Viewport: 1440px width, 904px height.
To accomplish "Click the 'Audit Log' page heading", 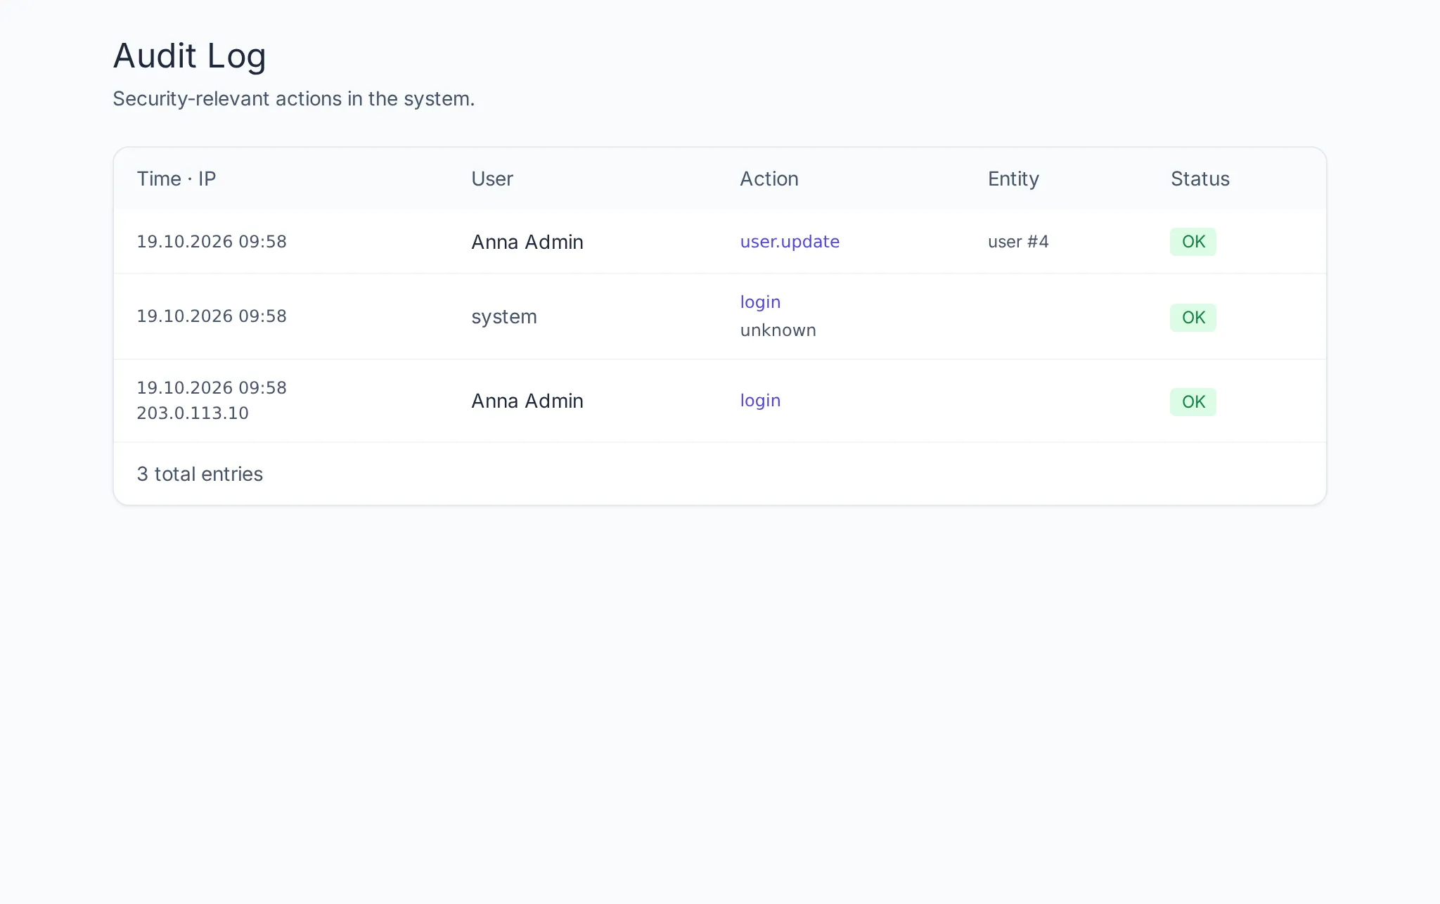I will coord(190,56).
